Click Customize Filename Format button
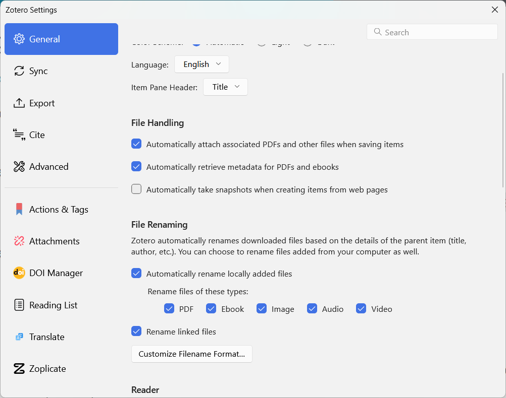 (191, 354)
